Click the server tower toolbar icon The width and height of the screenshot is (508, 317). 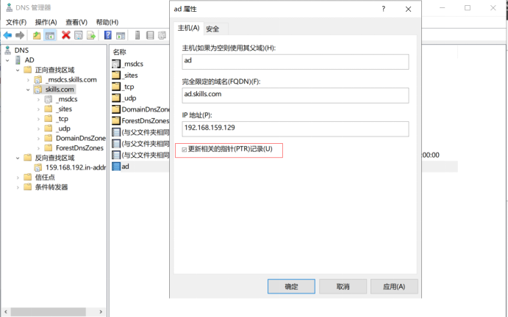click(x=137, y=35)
